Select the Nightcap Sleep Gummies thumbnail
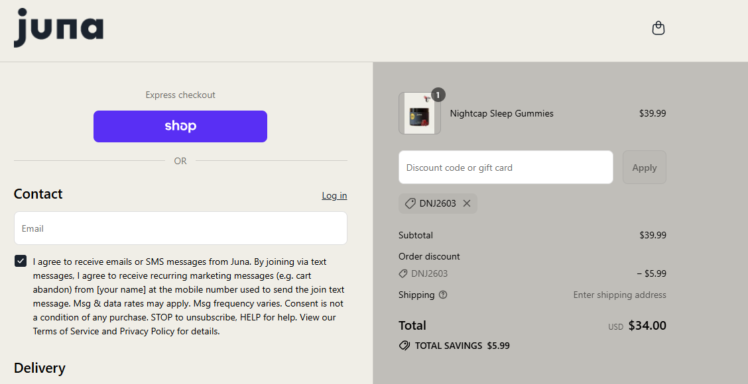This screenshot has width=748, height=384. tap(419, 113)
